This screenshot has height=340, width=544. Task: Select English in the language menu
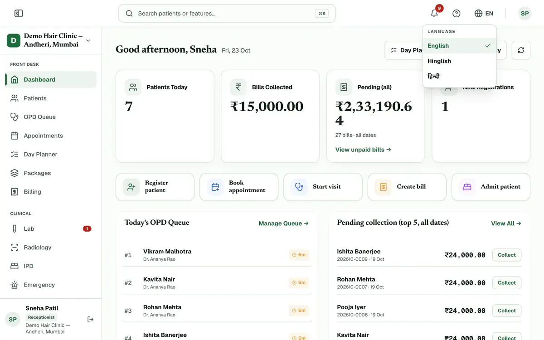459,46
